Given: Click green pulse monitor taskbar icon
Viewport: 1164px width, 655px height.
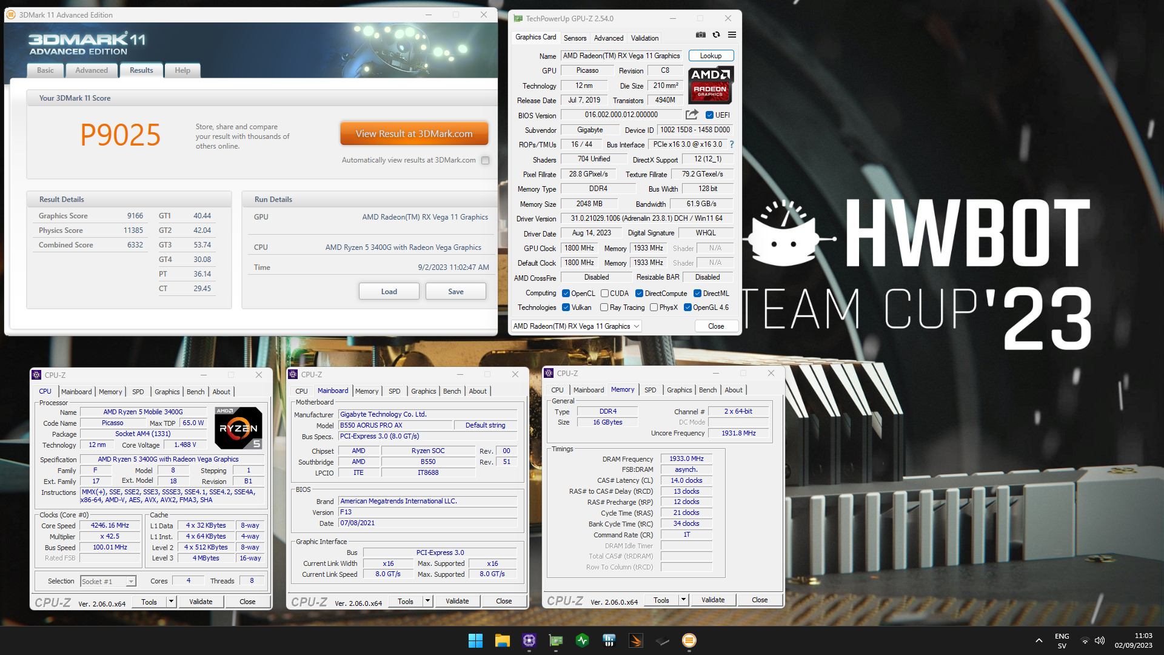Looking at the screenshot, I should (x=582, y=640).
